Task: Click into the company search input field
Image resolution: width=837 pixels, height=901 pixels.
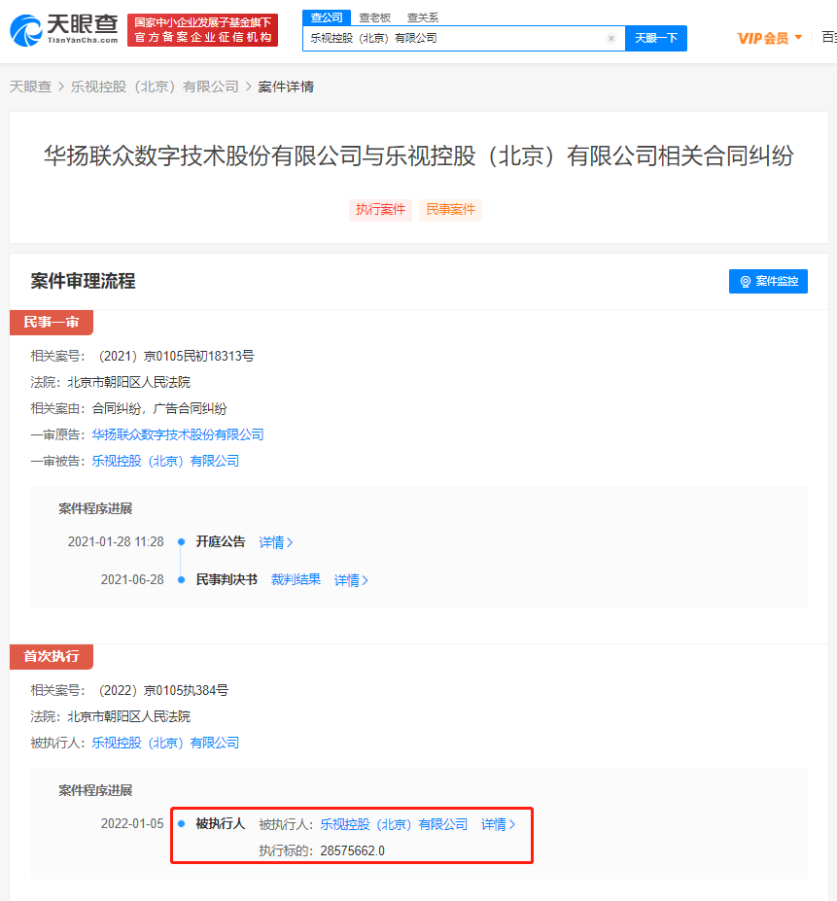Action: 452,39
